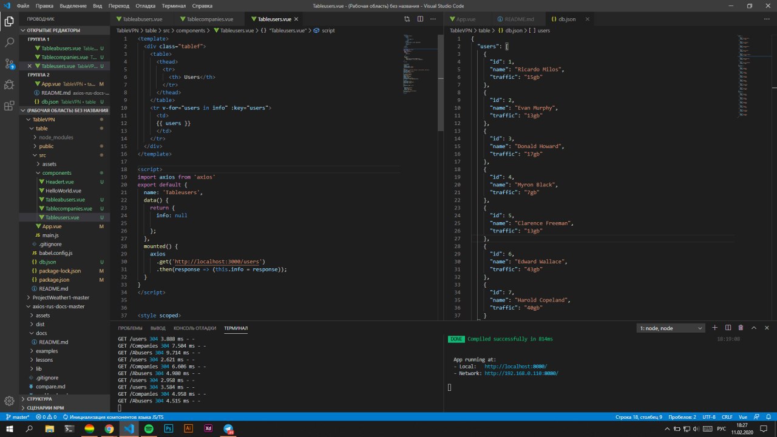Open the Run and Debug view icon
The image size is (777, 437).
coord(9,84)
